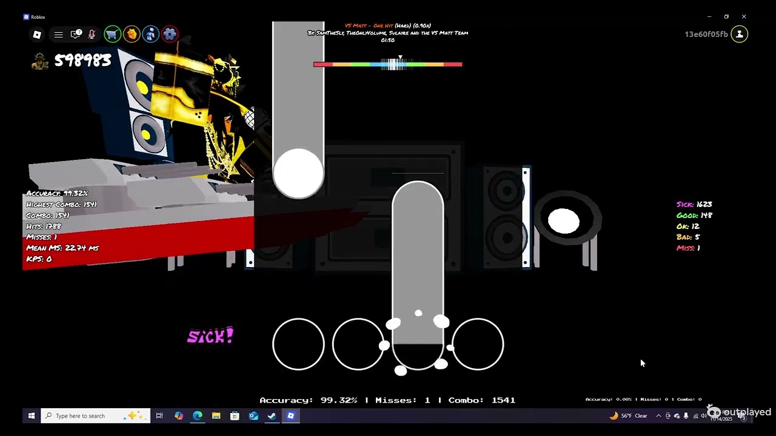Viewport: 776px width, 436px height.
Task: Click the OK: 12 judgement count
Action: pos(688,226)
